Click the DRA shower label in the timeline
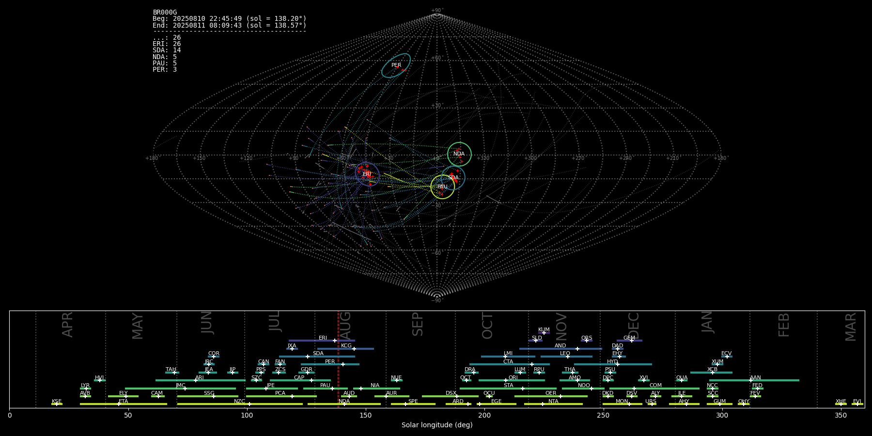Viewport: 872px width, 436px height. 470,370
